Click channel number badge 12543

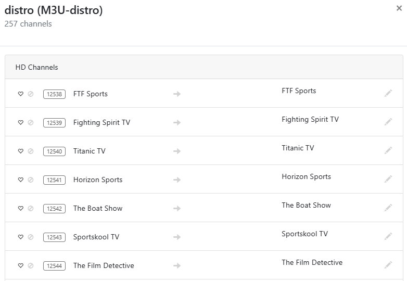pyautogui.click(x=54, y=237)
